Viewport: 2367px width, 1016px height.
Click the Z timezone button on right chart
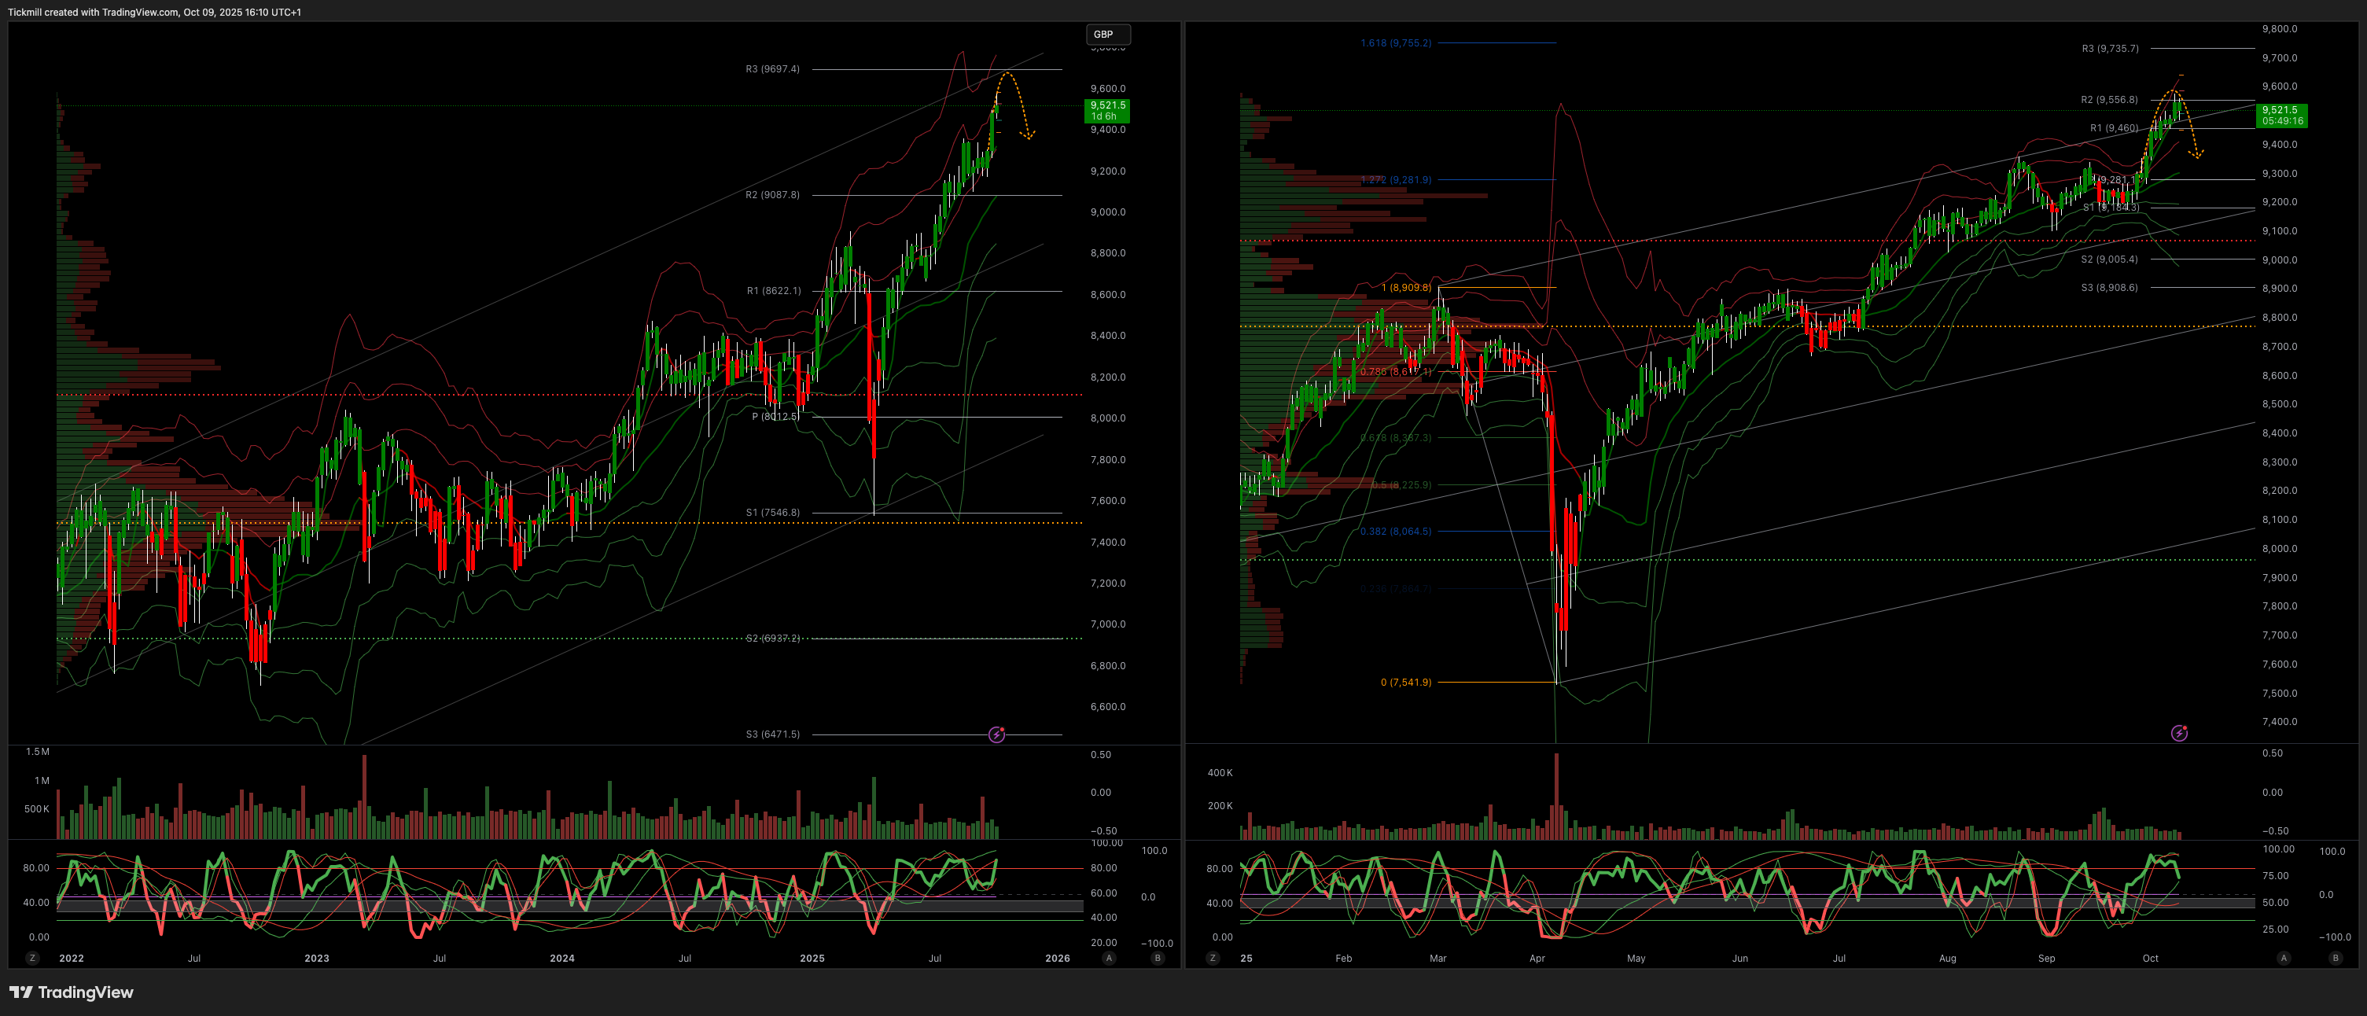click(1212, 958)
